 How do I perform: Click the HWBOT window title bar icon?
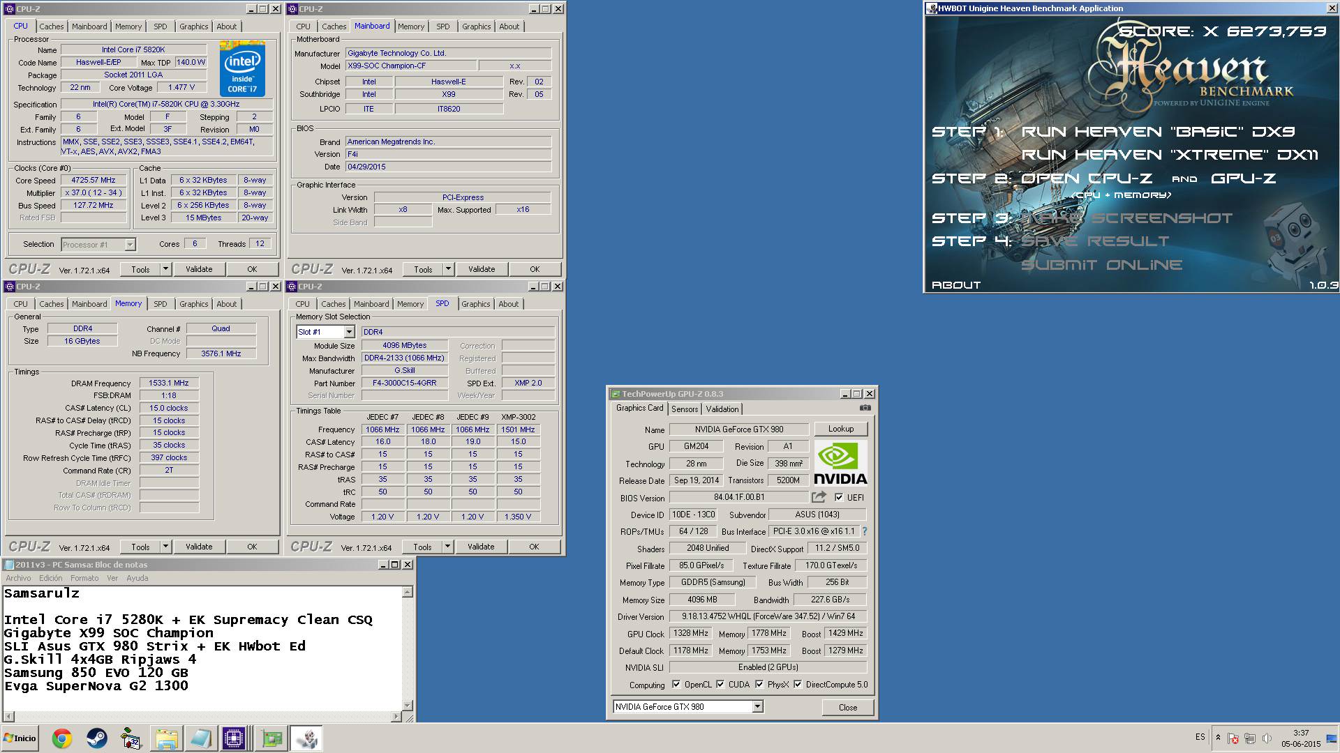931,8
